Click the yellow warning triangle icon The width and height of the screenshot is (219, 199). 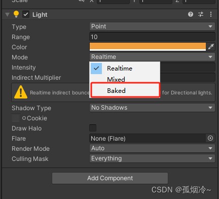click(x=21, y=92)
